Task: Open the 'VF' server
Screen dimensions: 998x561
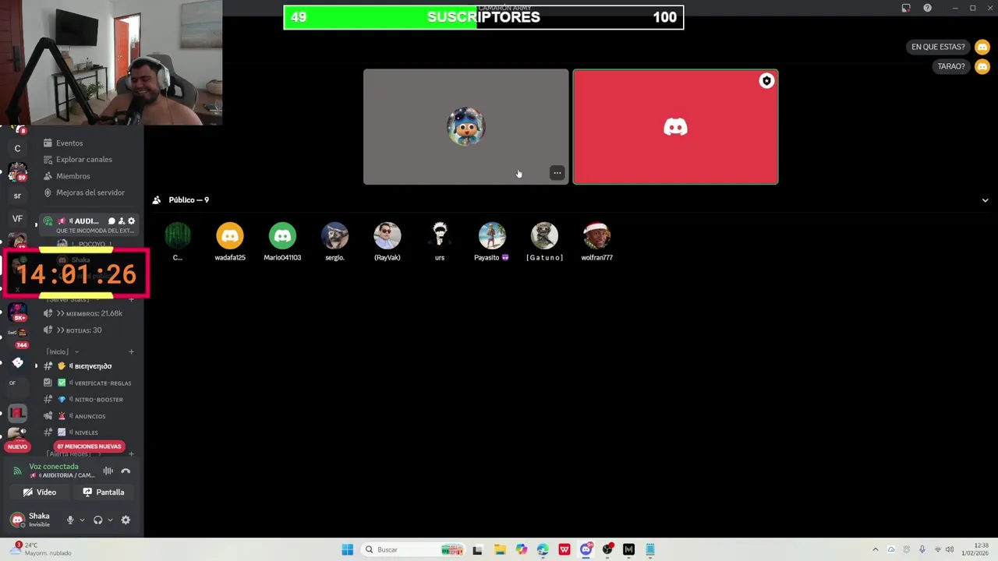Action: 17,219
